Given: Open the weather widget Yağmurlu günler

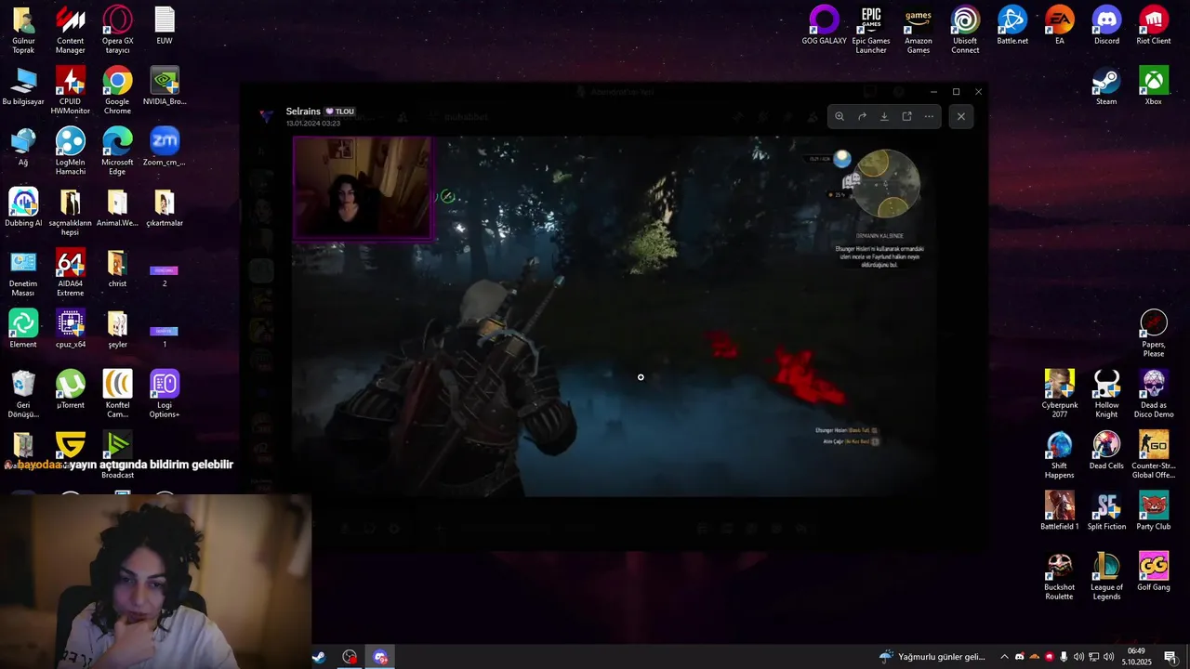Looking at the screenshot, I should pos(932,657).
